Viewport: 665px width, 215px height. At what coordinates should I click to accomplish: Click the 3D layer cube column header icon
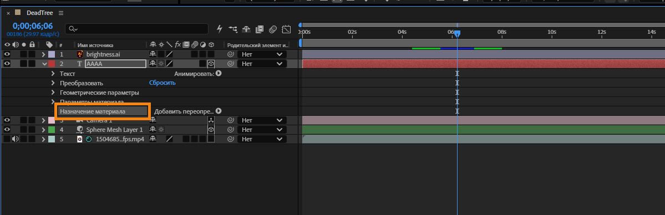(x=211, y=44)
